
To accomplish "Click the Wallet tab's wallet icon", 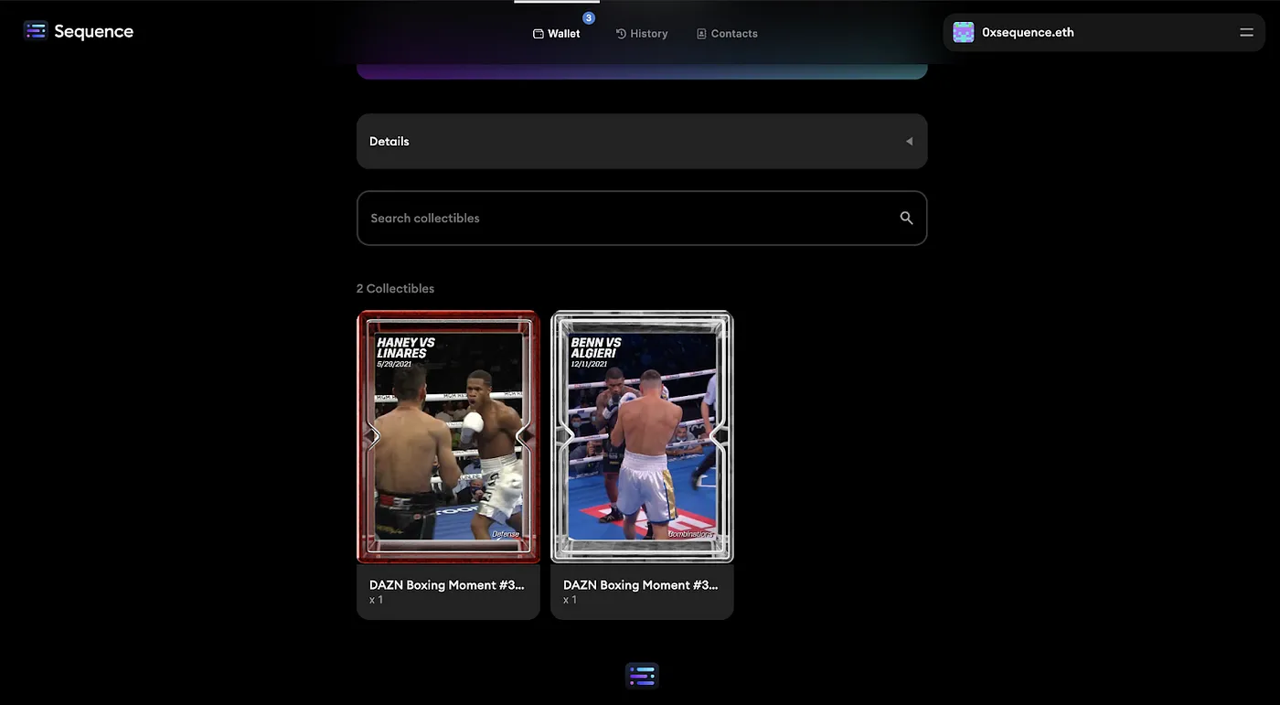I will pos(539,34).
